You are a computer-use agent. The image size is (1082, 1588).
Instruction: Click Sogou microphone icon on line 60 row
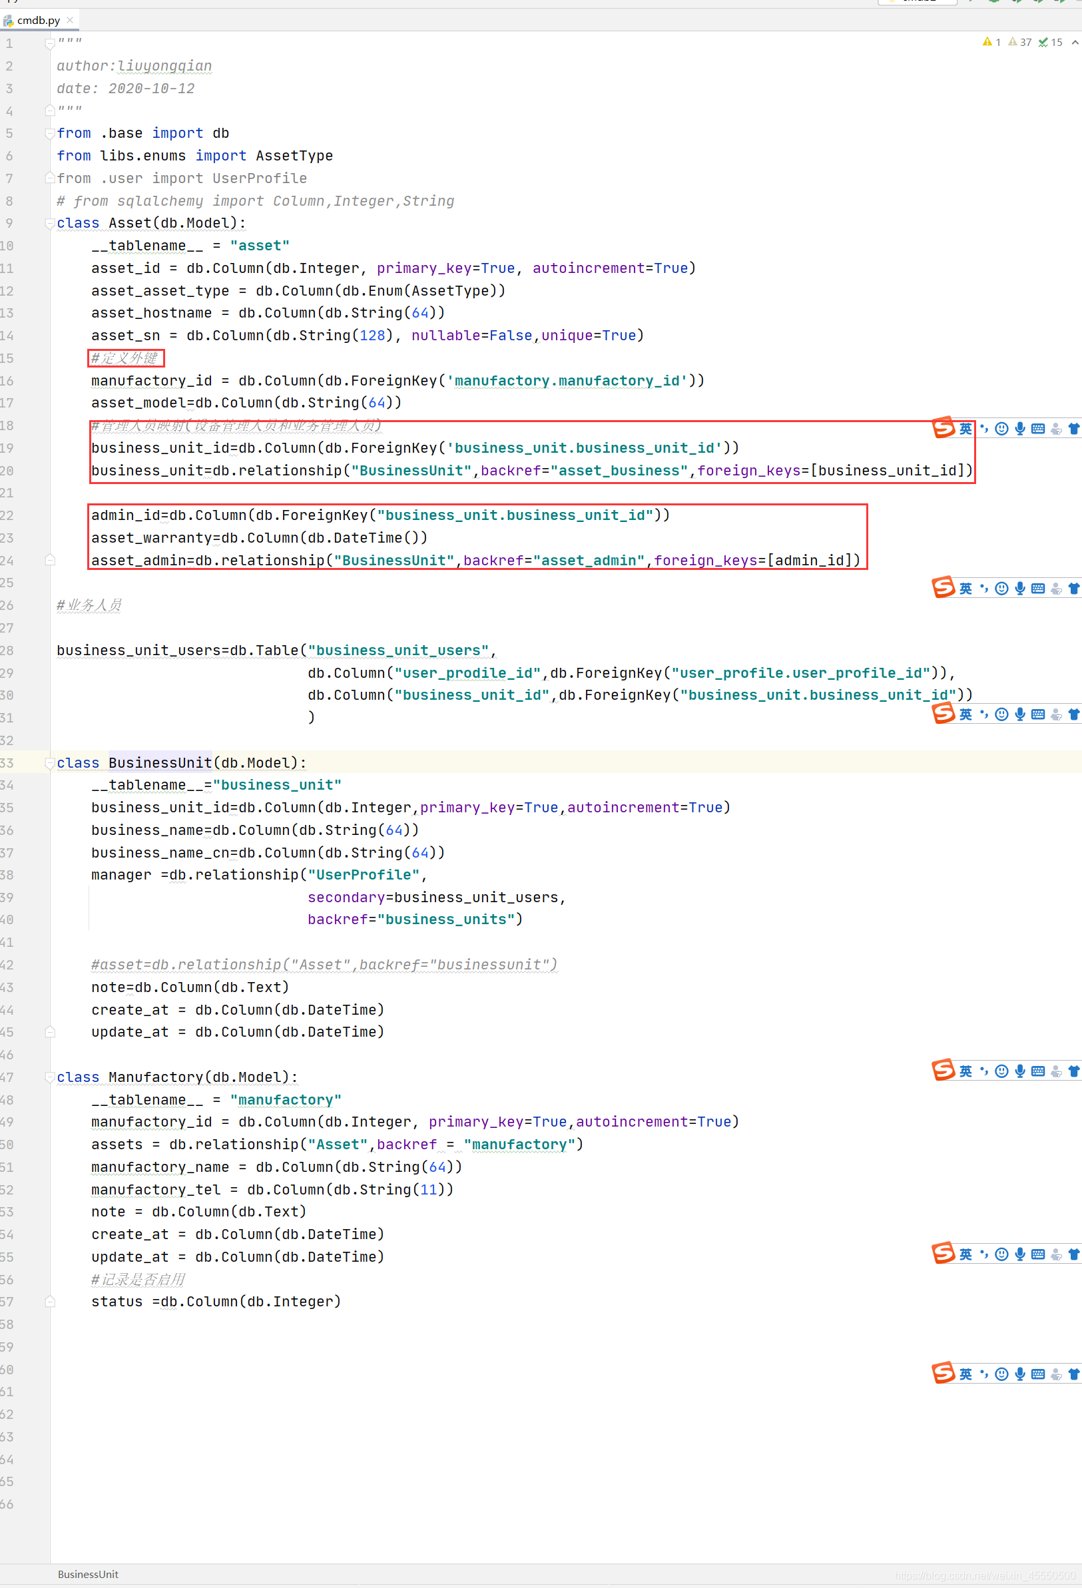(x=1020, y=1374)
